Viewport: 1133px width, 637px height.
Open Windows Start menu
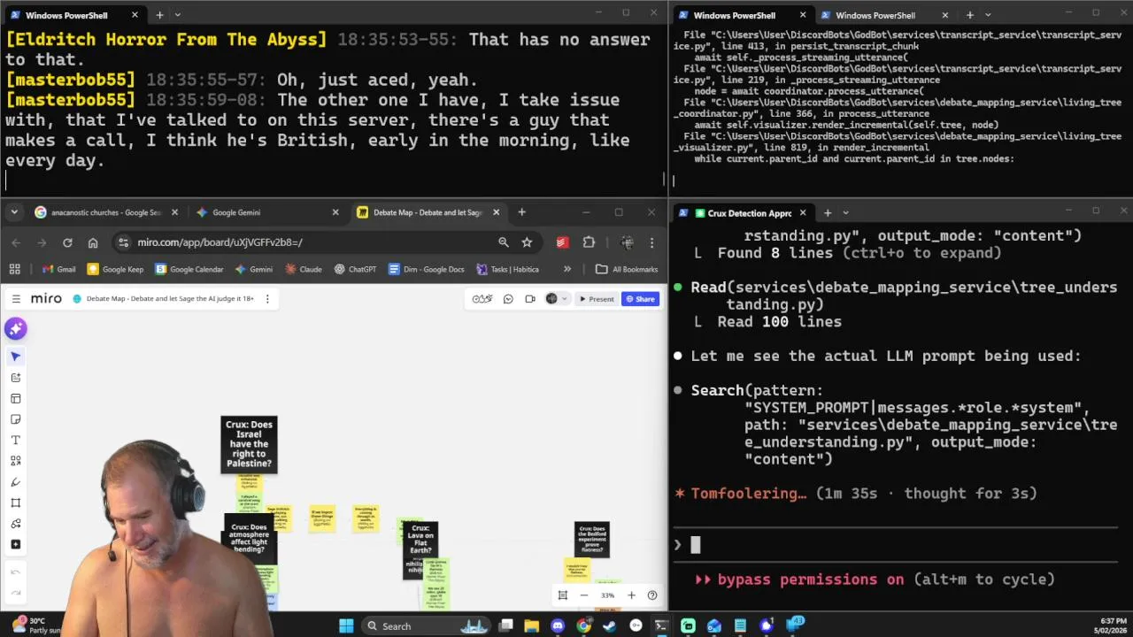(346, 626)
